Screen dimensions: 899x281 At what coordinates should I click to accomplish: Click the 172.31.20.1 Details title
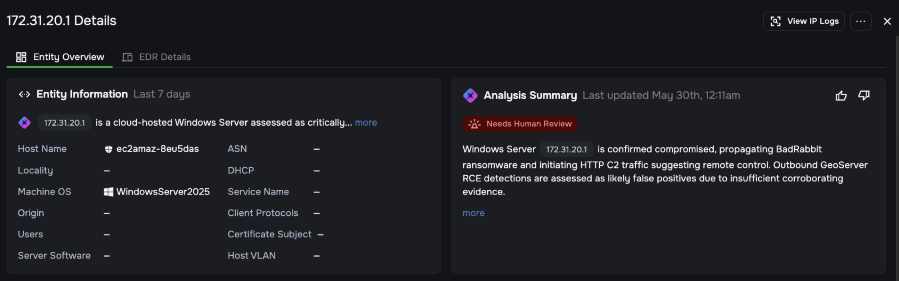point(61,21)
